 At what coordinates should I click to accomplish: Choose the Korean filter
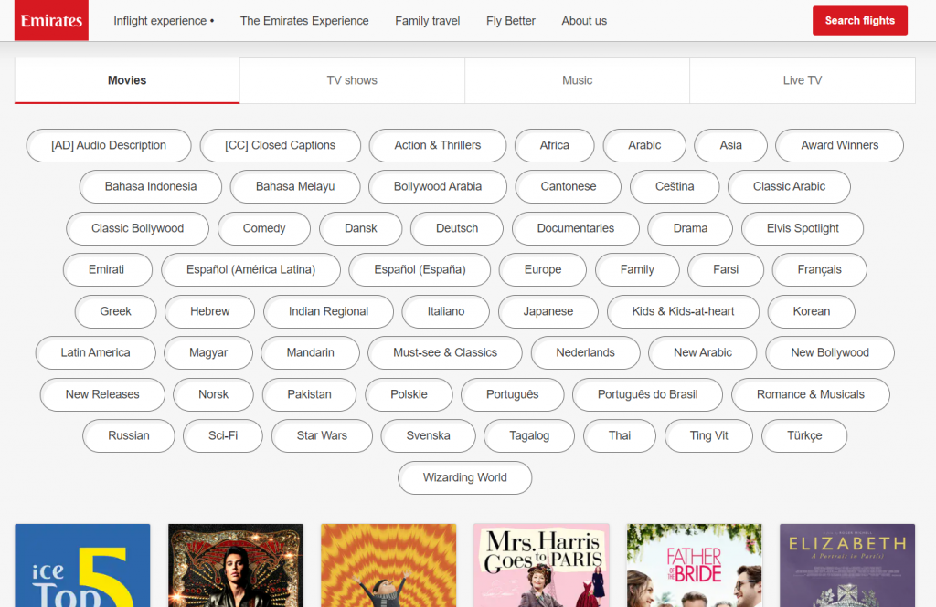pyautogui.click(x=812, y=311)
